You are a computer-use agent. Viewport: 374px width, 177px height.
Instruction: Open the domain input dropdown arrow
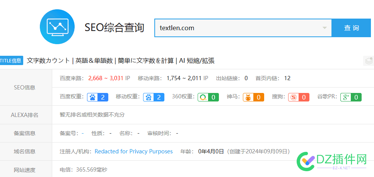(x=324, y=28)
